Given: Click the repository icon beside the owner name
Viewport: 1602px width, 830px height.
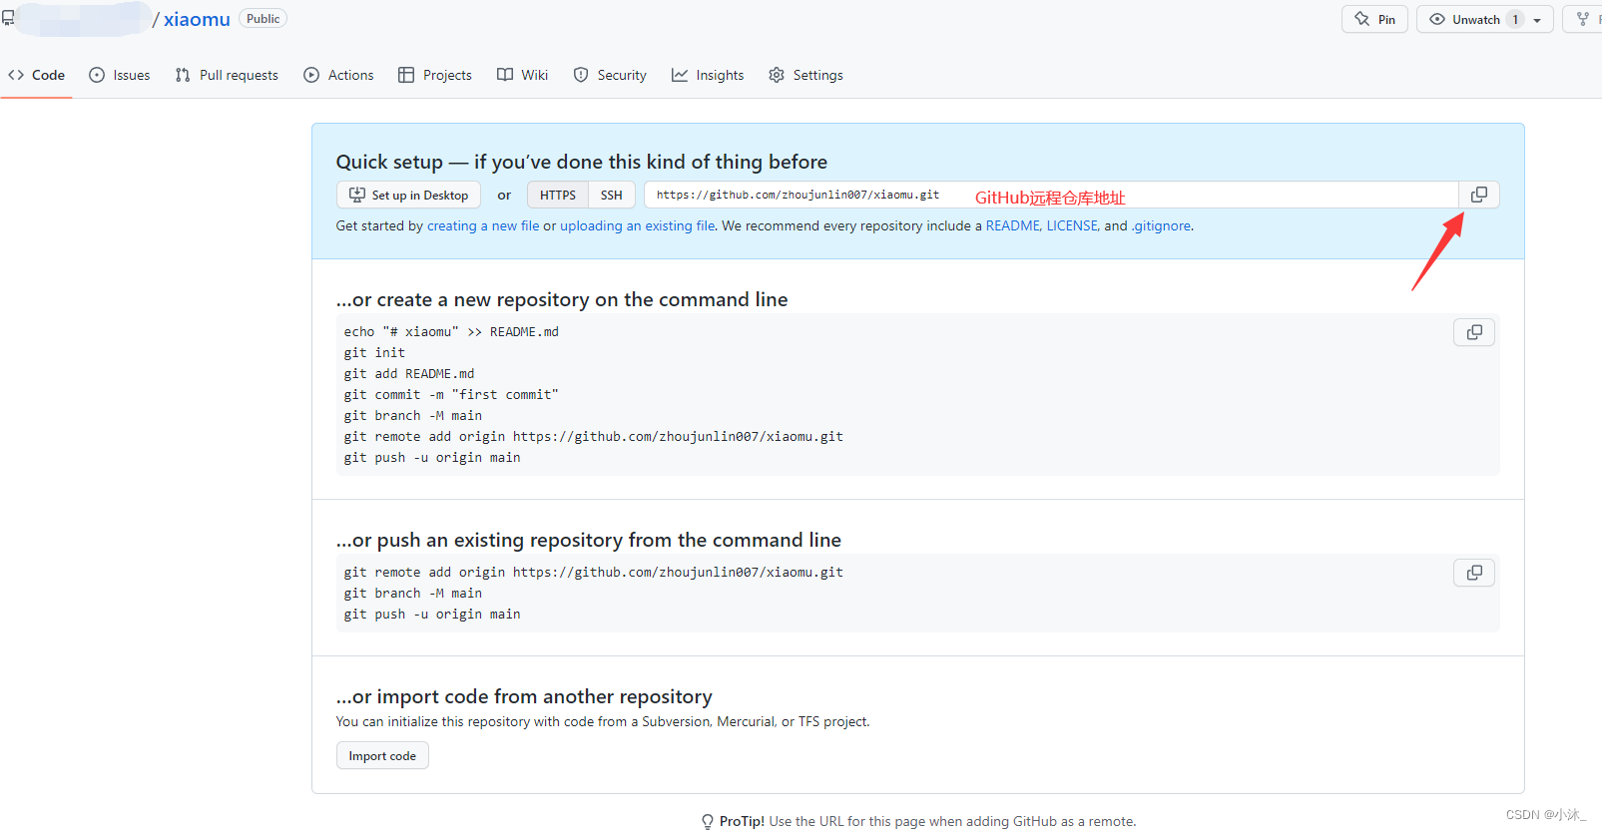Looking at the screenshot, I should pyautogui.click(x=8, y=19).
